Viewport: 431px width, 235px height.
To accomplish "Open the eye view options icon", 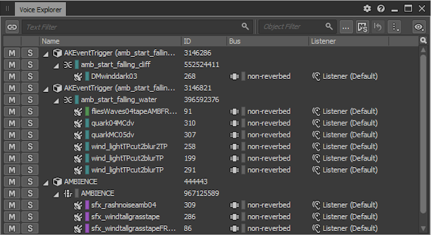I will 419,27.
